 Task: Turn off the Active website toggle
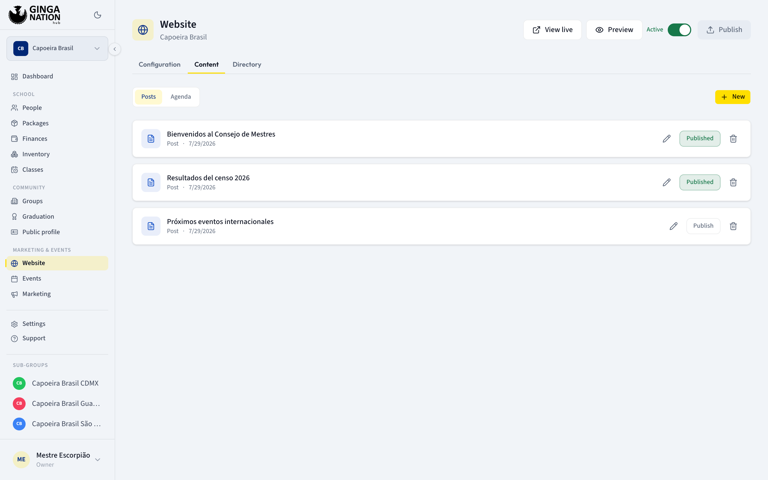(x=679, y=30)
